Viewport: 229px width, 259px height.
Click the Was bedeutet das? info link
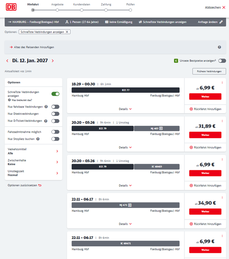[x=20, y=100]
